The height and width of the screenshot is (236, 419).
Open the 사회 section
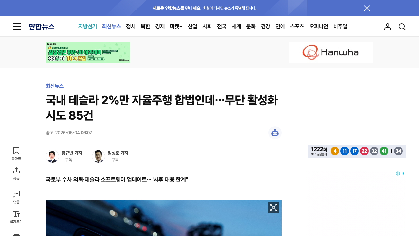pos(207,26)
